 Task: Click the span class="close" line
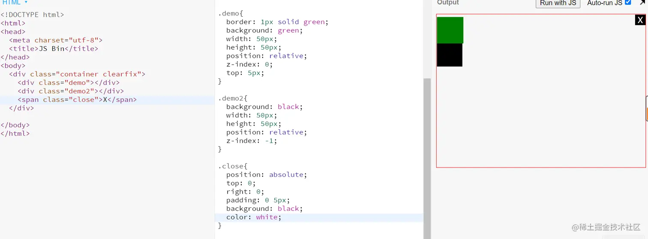(77, 100)
